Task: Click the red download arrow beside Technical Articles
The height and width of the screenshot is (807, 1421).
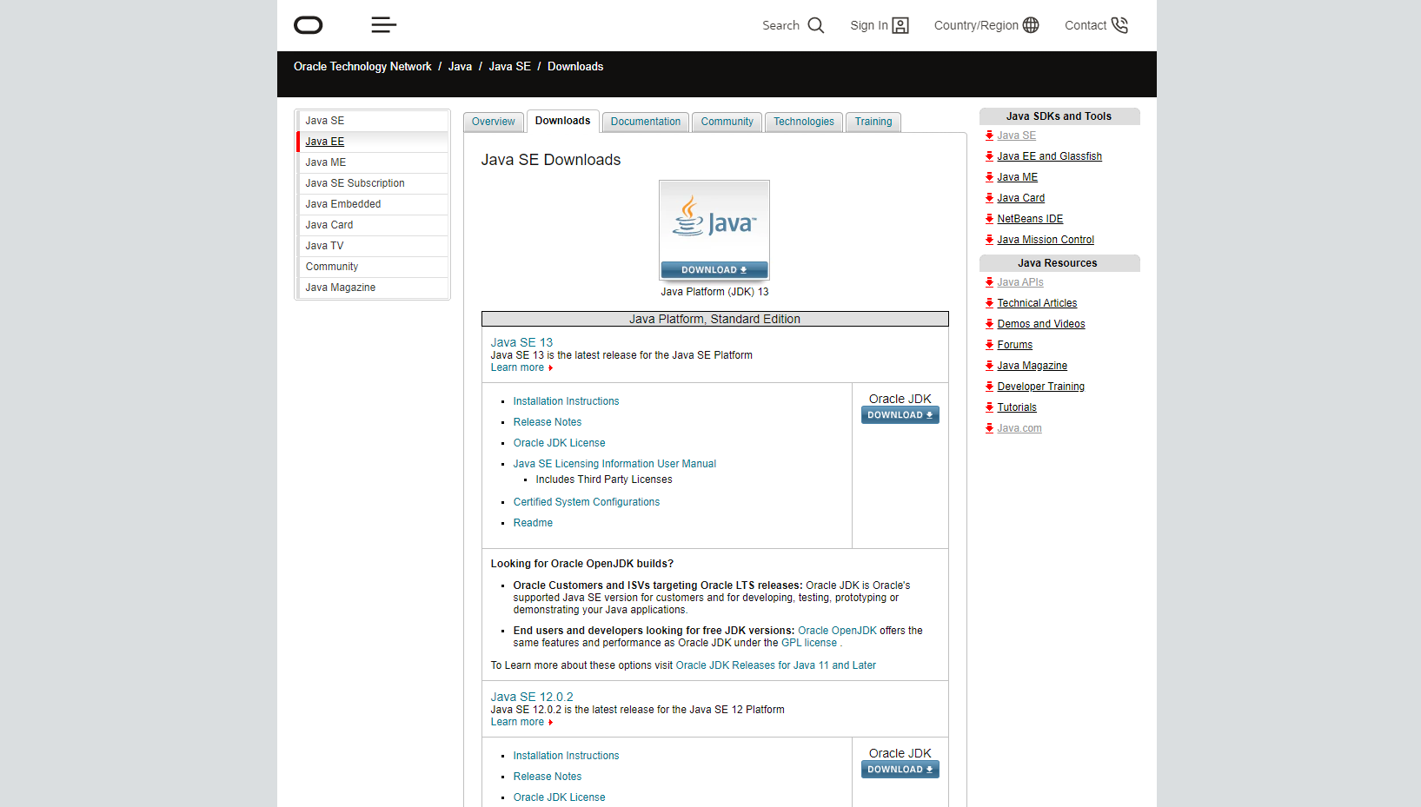Action: coord(989,303)
